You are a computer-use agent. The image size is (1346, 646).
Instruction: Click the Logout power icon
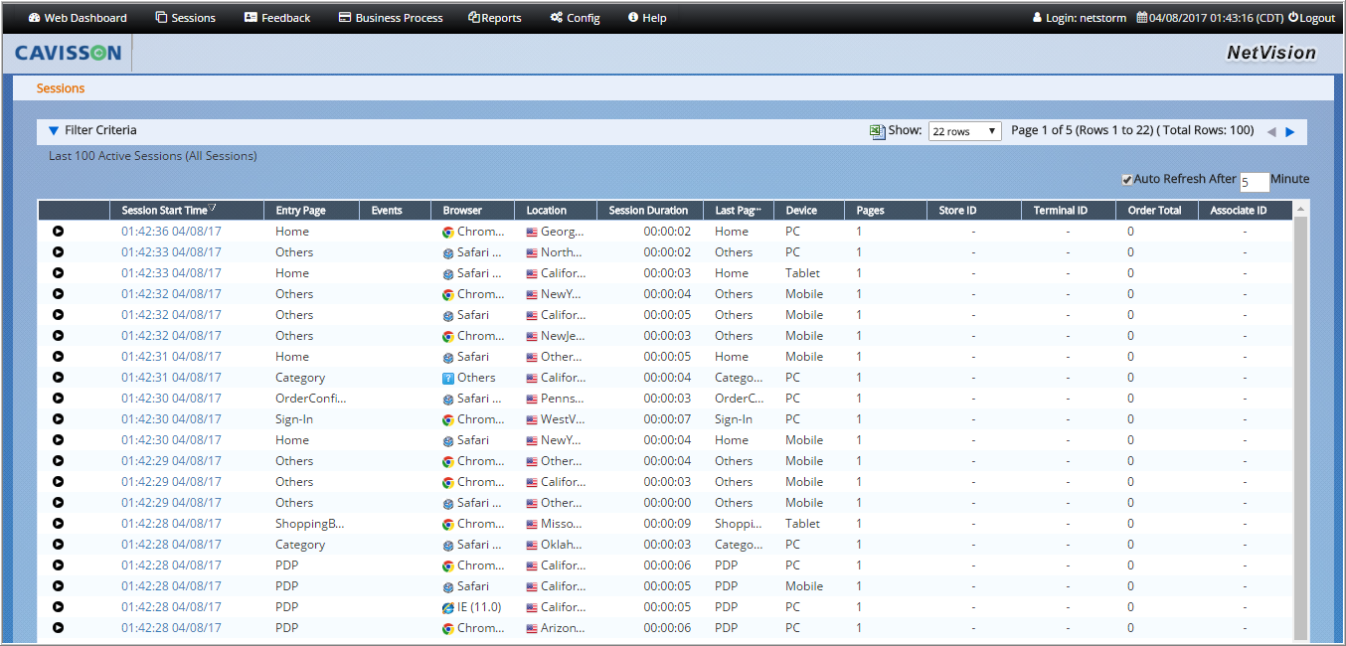[x=1293, y=18]
